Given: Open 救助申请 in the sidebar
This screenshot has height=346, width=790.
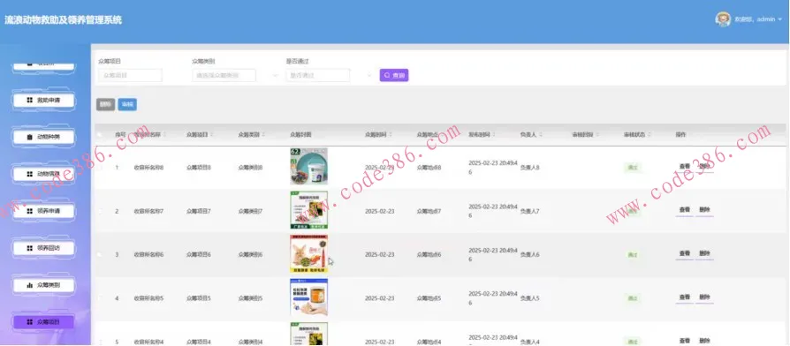Looking at the screenshot, I should point(44,100).
